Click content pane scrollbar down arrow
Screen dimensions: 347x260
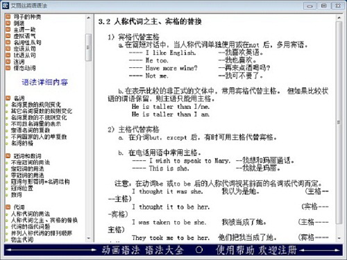[x=339, y=238]
